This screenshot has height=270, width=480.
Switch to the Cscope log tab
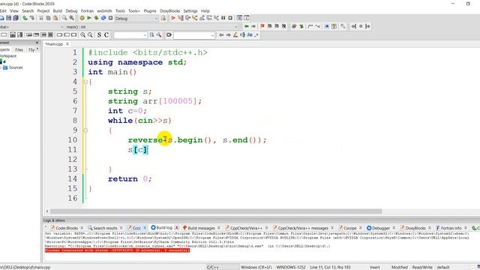click(349, 228)
